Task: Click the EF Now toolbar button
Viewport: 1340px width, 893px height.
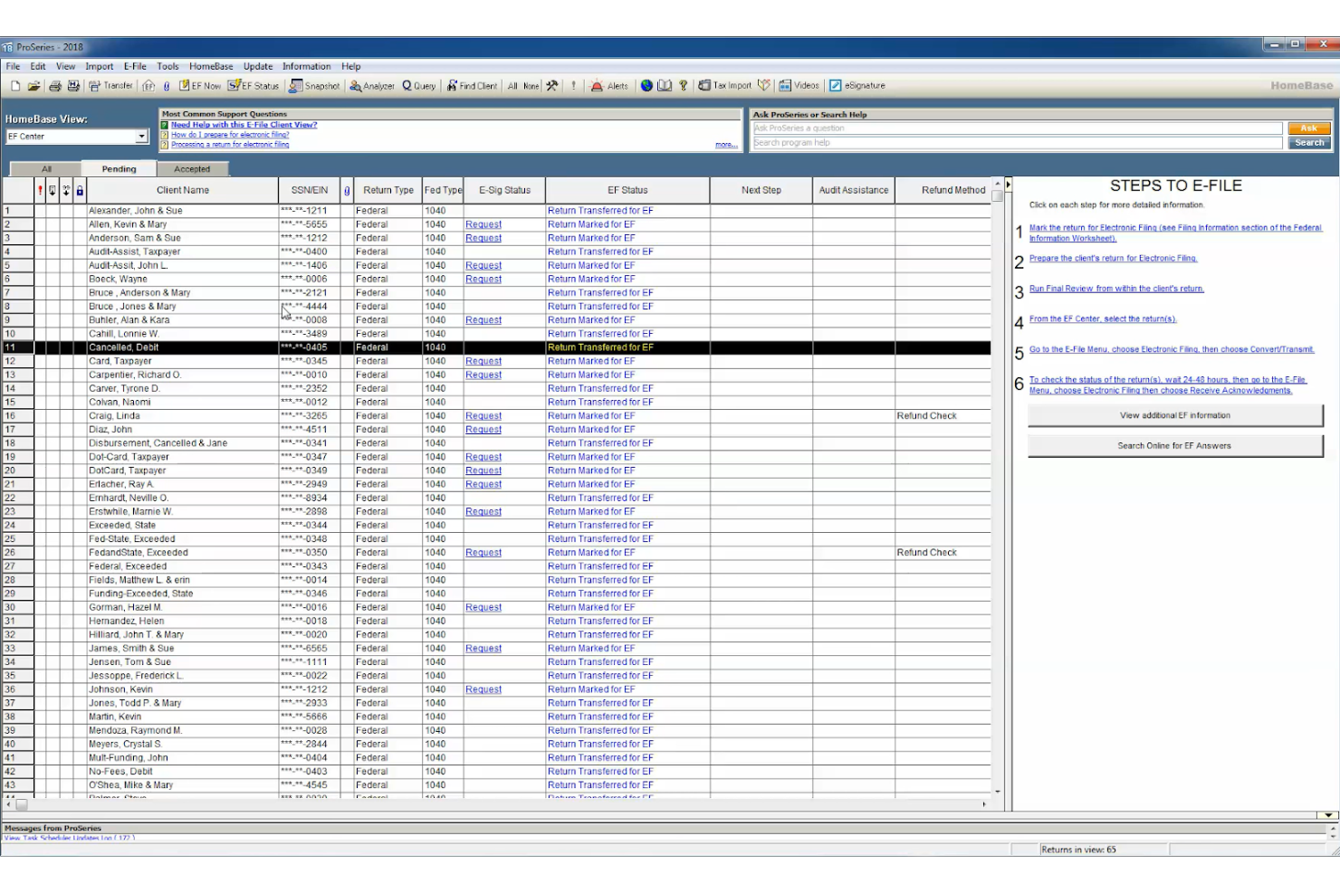Action: 200,86
